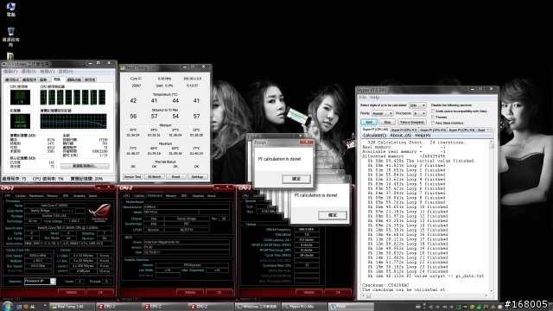Activate the first CPU-Z taskbar button
This screenshot has width=553, height=311.
point(118,307)
